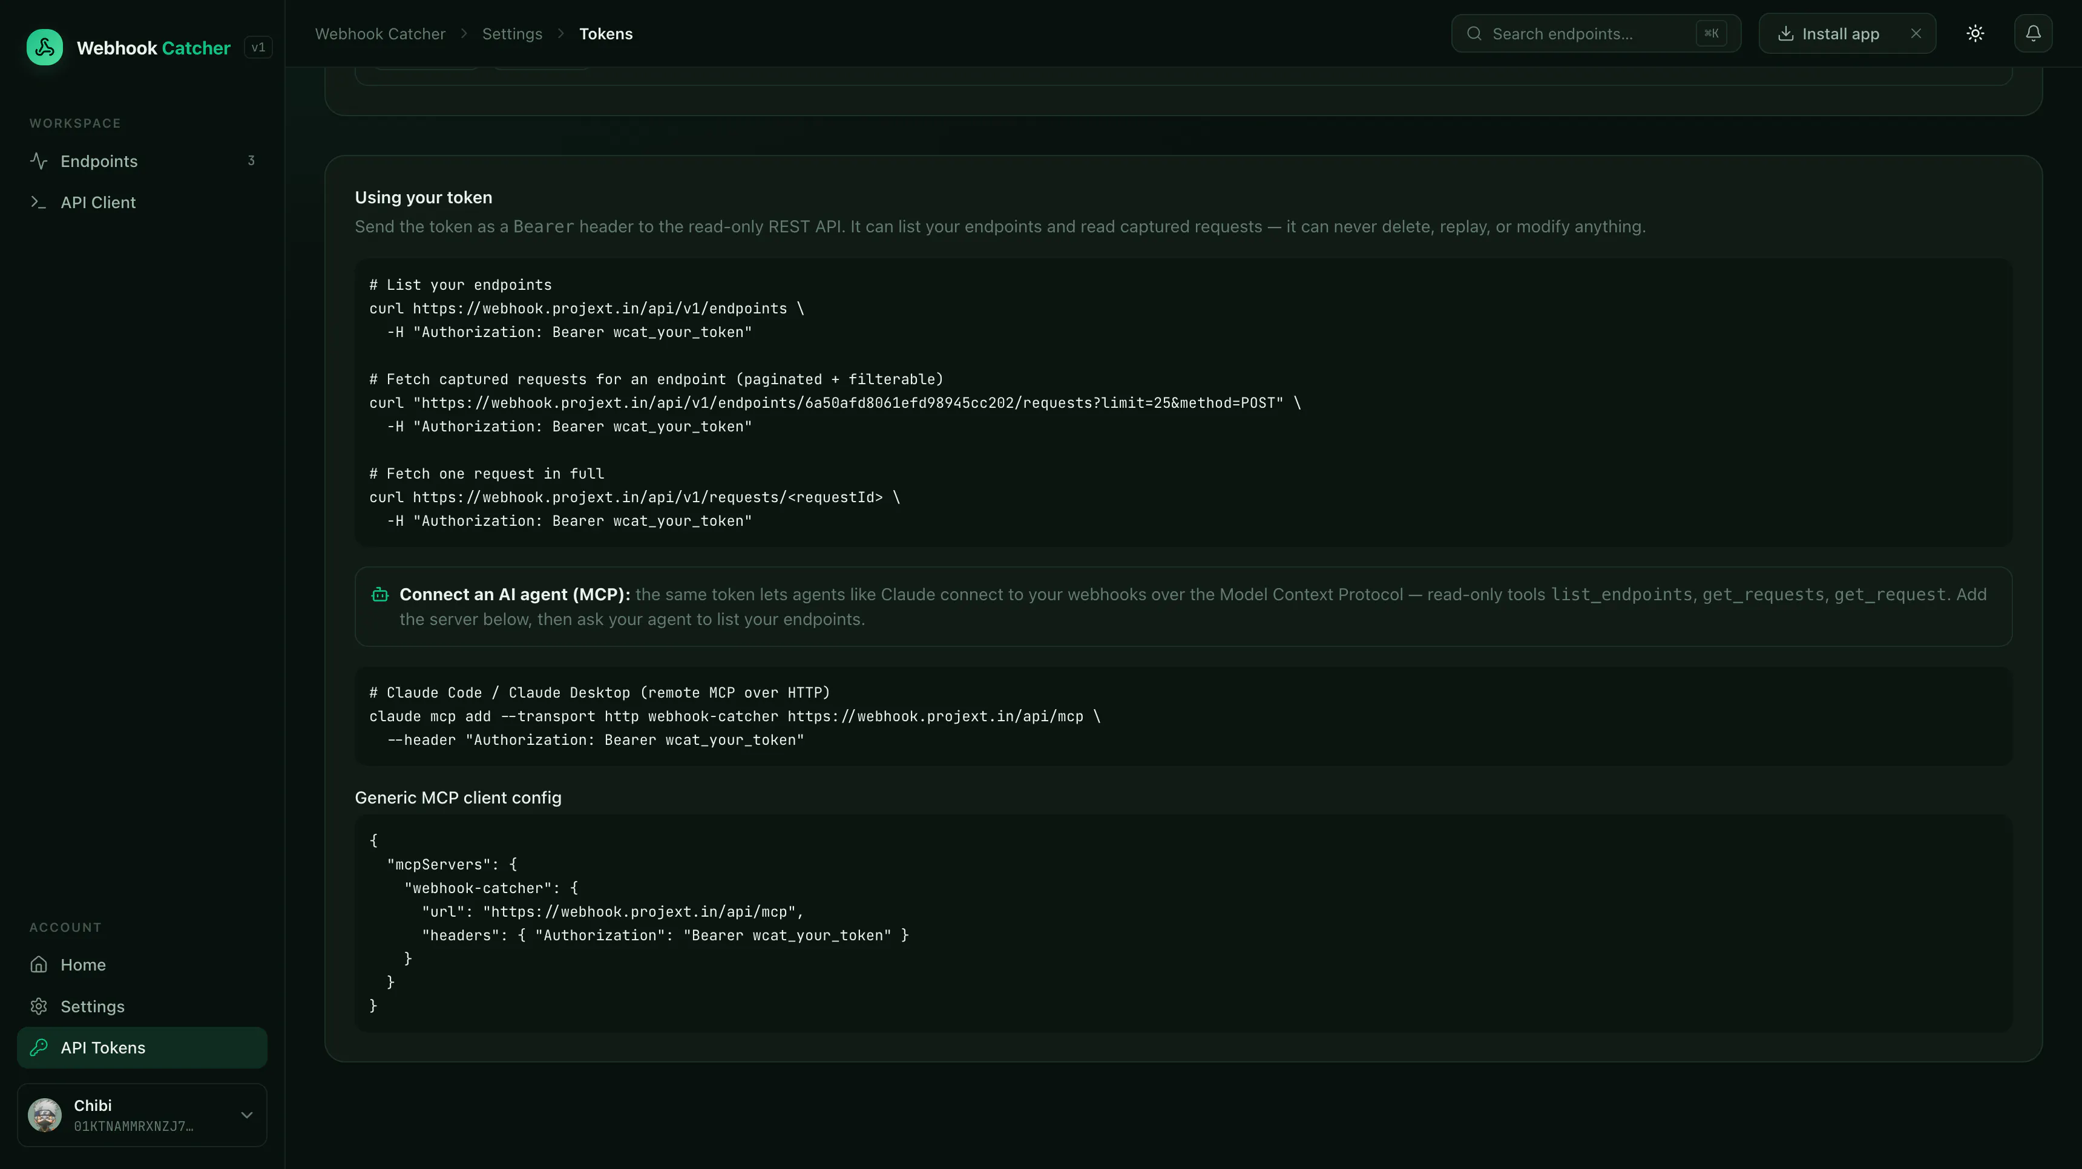2082x1169 pixels.
Task: Click the Tokens breadcrumb
Action: pos(605,34)
